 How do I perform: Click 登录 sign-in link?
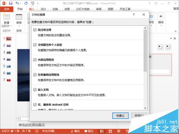(176, 9)
